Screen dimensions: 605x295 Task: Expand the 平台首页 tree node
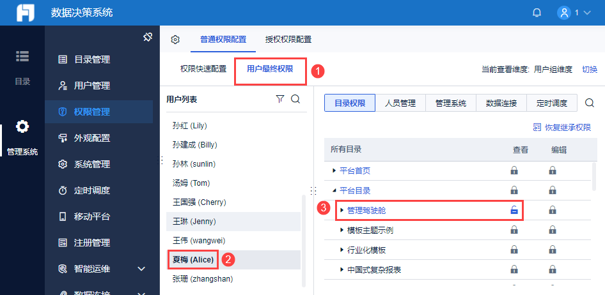[334, 171]
